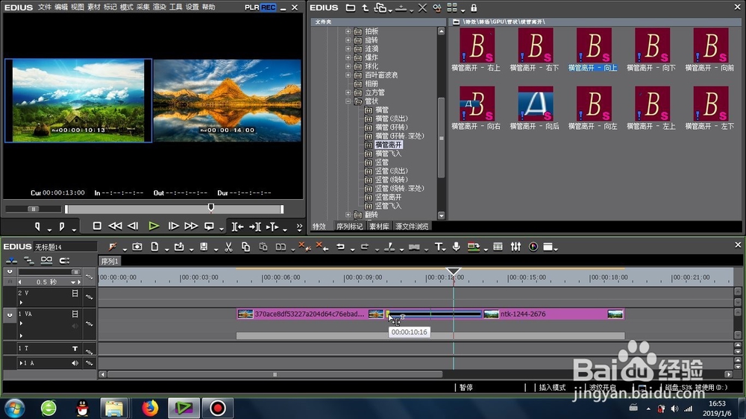Open the vectorscope round icon
Viewport: 746px width, 419px height.
click(x=533, y=247)
